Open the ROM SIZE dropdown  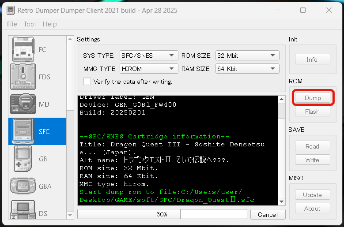click(x=247, y=56)
